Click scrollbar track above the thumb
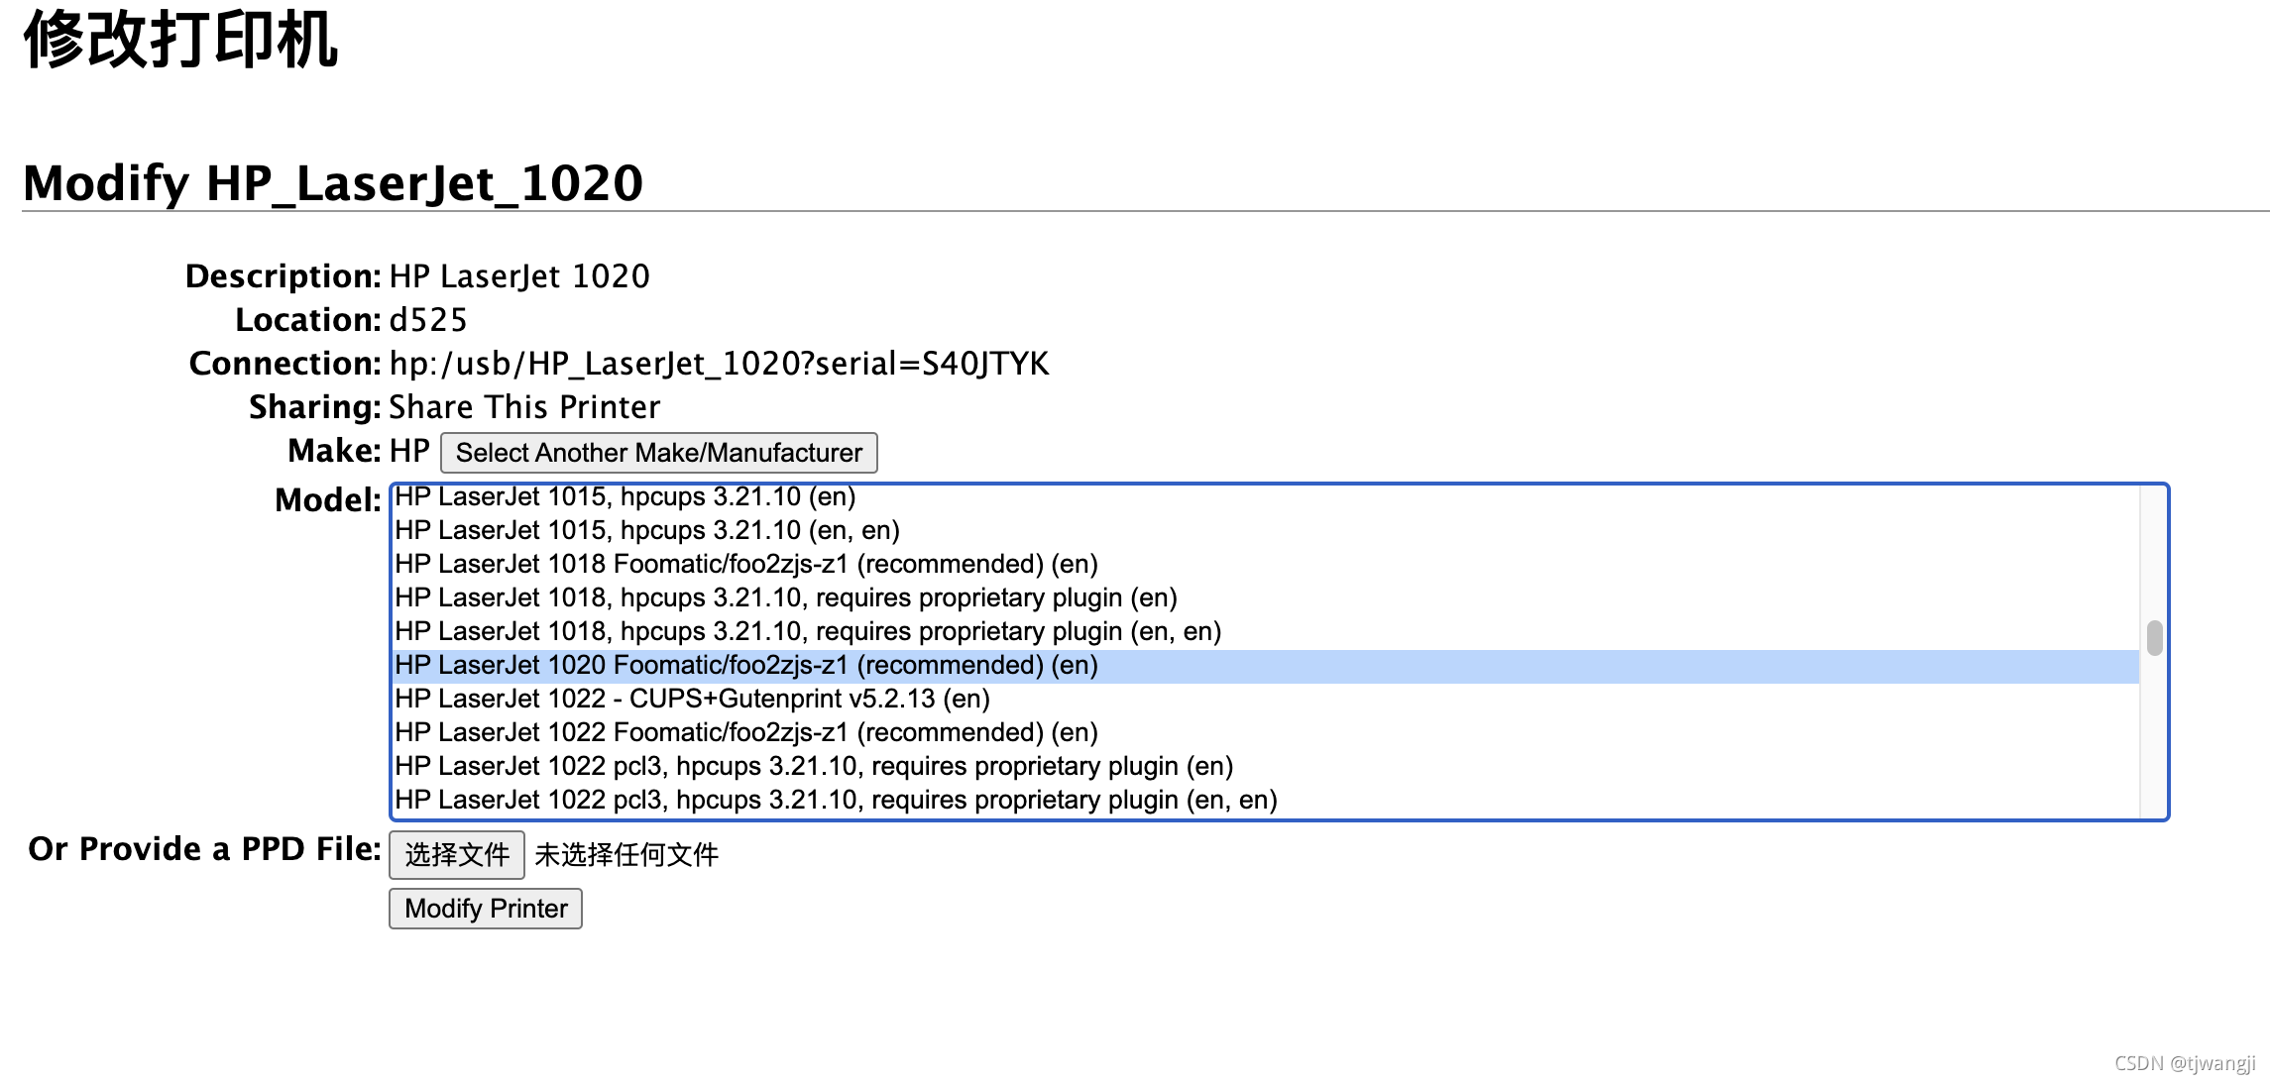This screenshot has width=2270, height=1084. 2154,555
